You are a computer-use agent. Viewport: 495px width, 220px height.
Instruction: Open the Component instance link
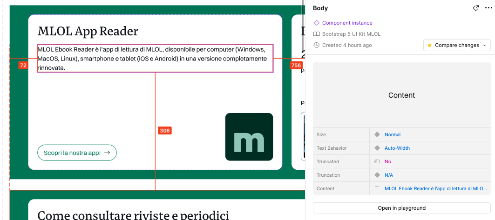pyautogui.click(x=347, y=23)
